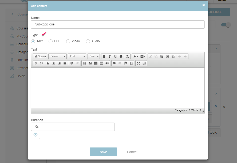Apply italic formatting in the editor

[110, 56]
